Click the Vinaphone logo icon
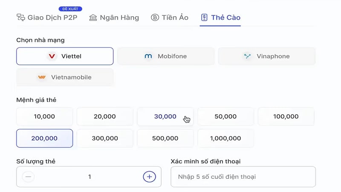The width and height of the screenshot is (341, 192). (x=247, y=56)
